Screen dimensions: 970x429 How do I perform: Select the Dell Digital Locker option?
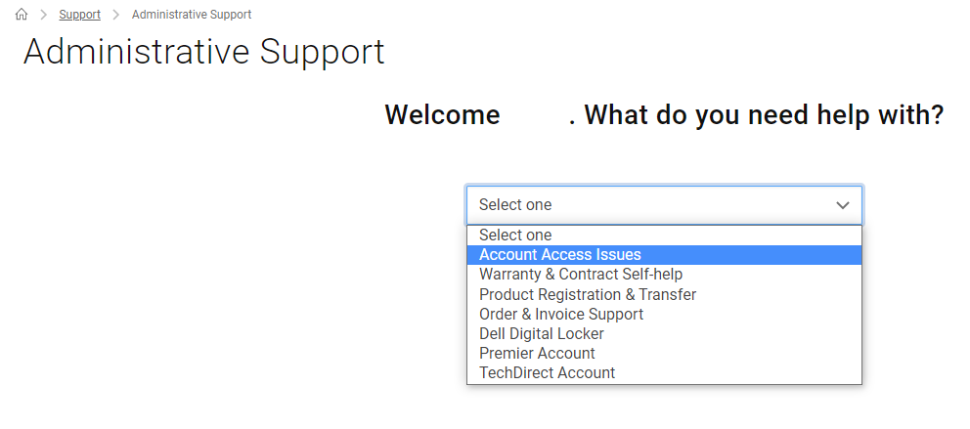(x=542, y=333)
